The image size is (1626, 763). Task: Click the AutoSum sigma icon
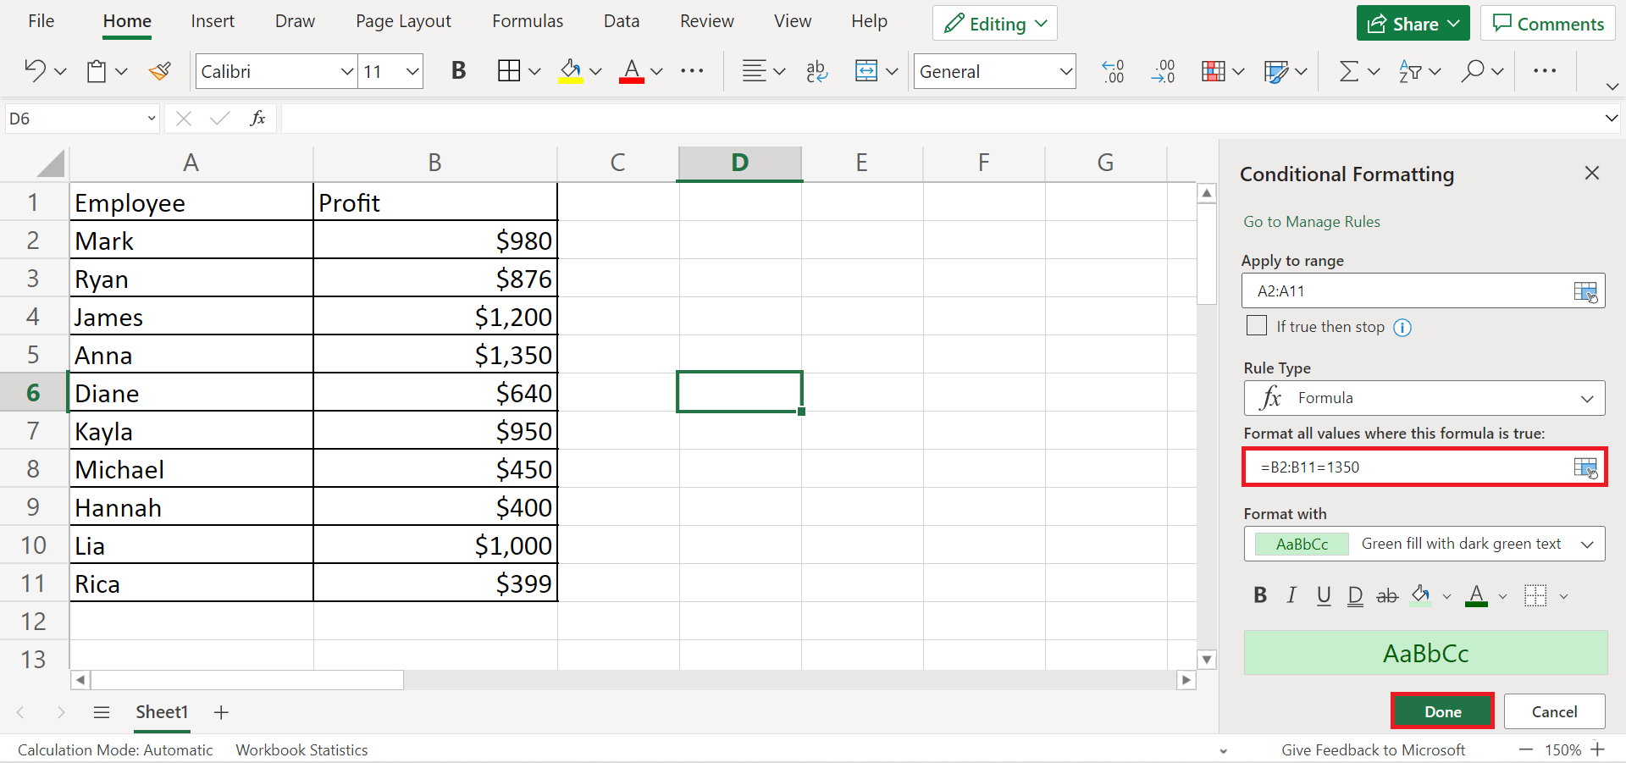1348,71
